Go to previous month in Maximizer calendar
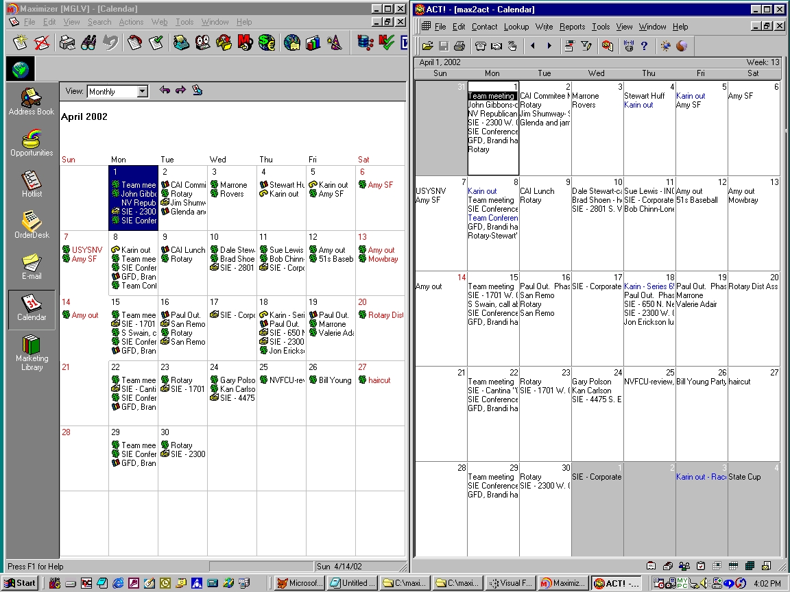The height and width of the screenshot is (592, 790). pos(165,90)
